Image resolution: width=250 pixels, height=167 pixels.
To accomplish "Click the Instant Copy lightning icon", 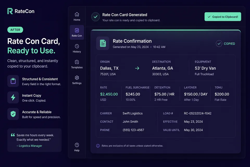I will point(13,97).
